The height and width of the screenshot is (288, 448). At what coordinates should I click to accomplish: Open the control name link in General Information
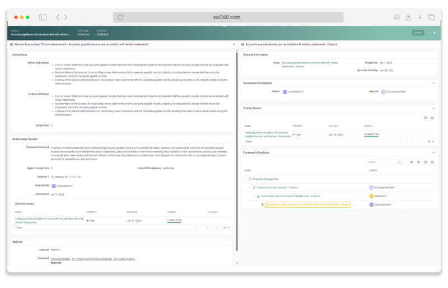[x=310, y=64]
